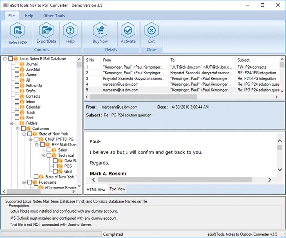
Task: Click the Journal folder icon
Action: pyautogui.click(x=22, y=64)
